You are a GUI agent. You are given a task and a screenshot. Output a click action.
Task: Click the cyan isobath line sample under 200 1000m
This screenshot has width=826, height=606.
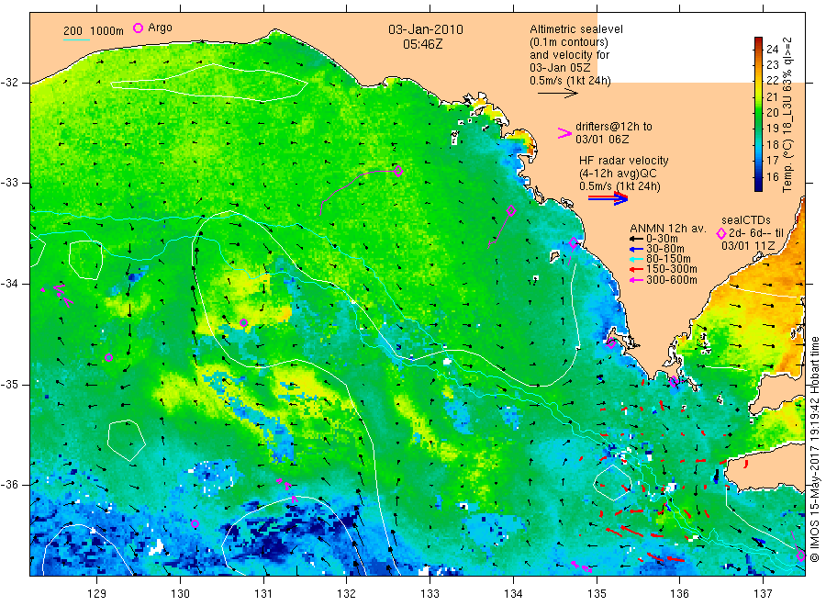(76, 39)
